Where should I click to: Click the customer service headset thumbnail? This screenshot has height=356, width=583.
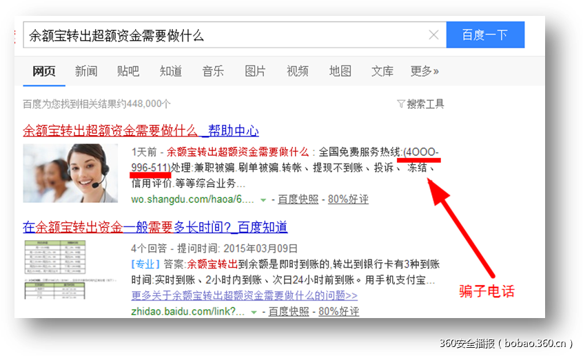(x=71, y=173)
